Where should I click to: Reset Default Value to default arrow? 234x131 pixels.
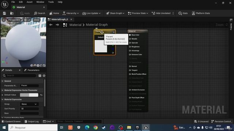(x=41, y=95)
